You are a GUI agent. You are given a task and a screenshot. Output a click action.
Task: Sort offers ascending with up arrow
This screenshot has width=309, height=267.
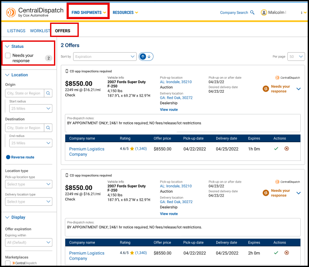tap(143, 57)
